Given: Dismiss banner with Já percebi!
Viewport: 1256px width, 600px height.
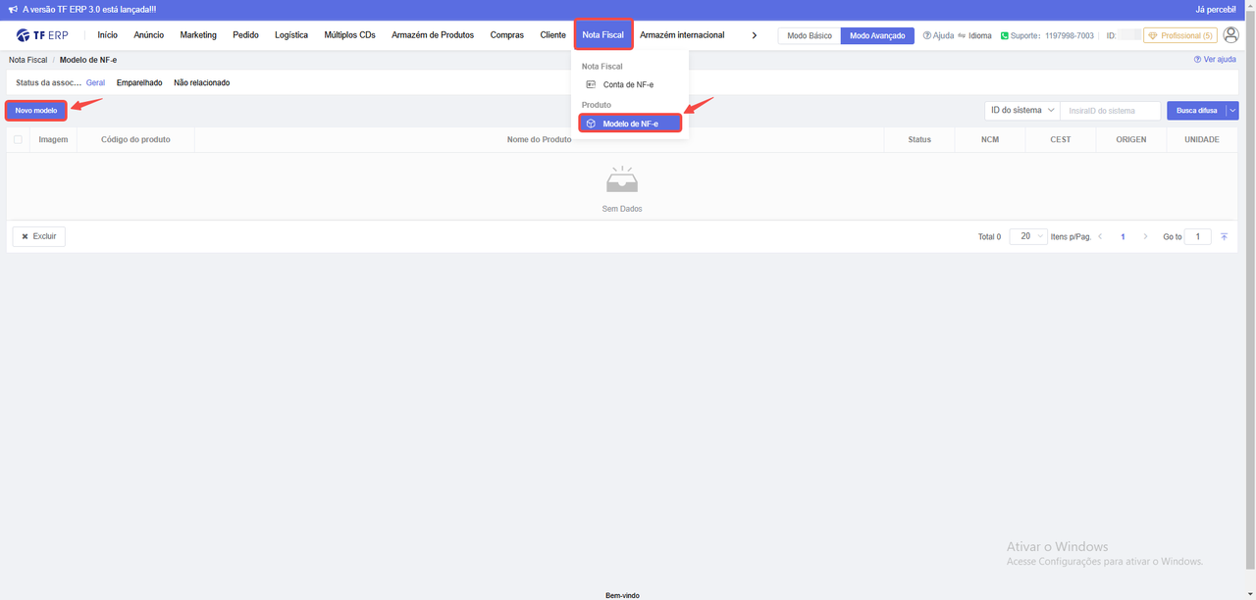Looking at the screenshot, I should click(1216, 9).
